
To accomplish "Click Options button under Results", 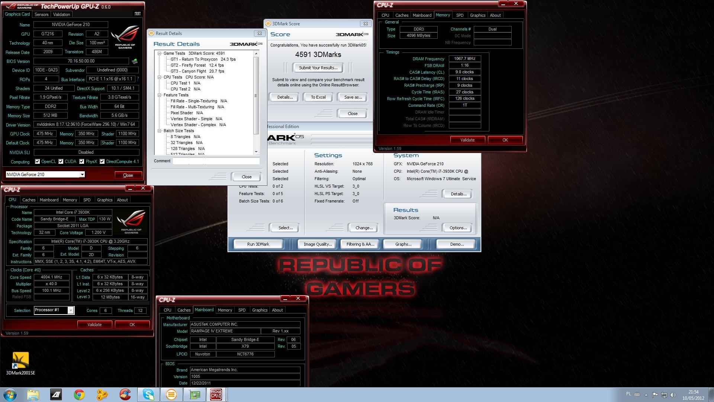I will [458, 228].
